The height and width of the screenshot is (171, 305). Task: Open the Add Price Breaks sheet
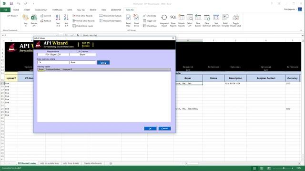71,163
